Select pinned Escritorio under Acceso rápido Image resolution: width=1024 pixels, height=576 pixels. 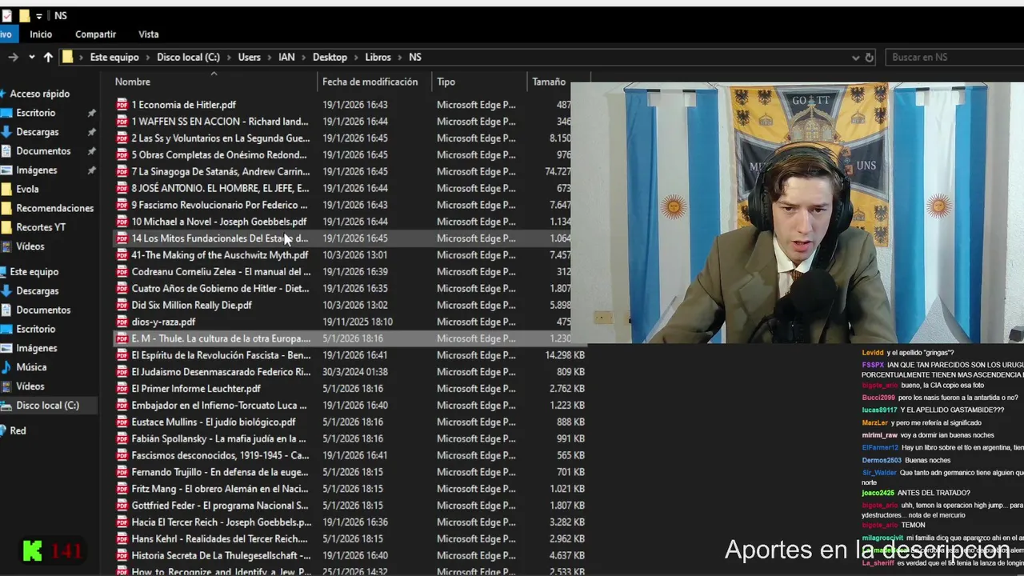coord(36,113)
